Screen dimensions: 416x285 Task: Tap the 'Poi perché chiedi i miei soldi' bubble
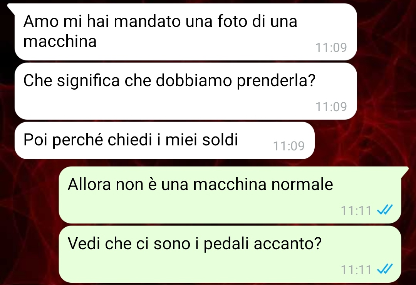[x=164, y=140]
